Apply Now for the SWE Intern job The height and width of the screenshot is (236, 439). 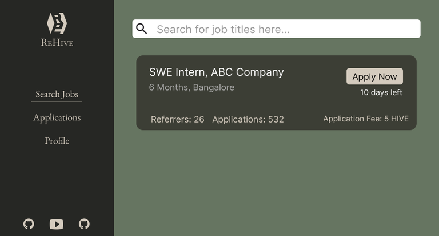coord(374,76)
